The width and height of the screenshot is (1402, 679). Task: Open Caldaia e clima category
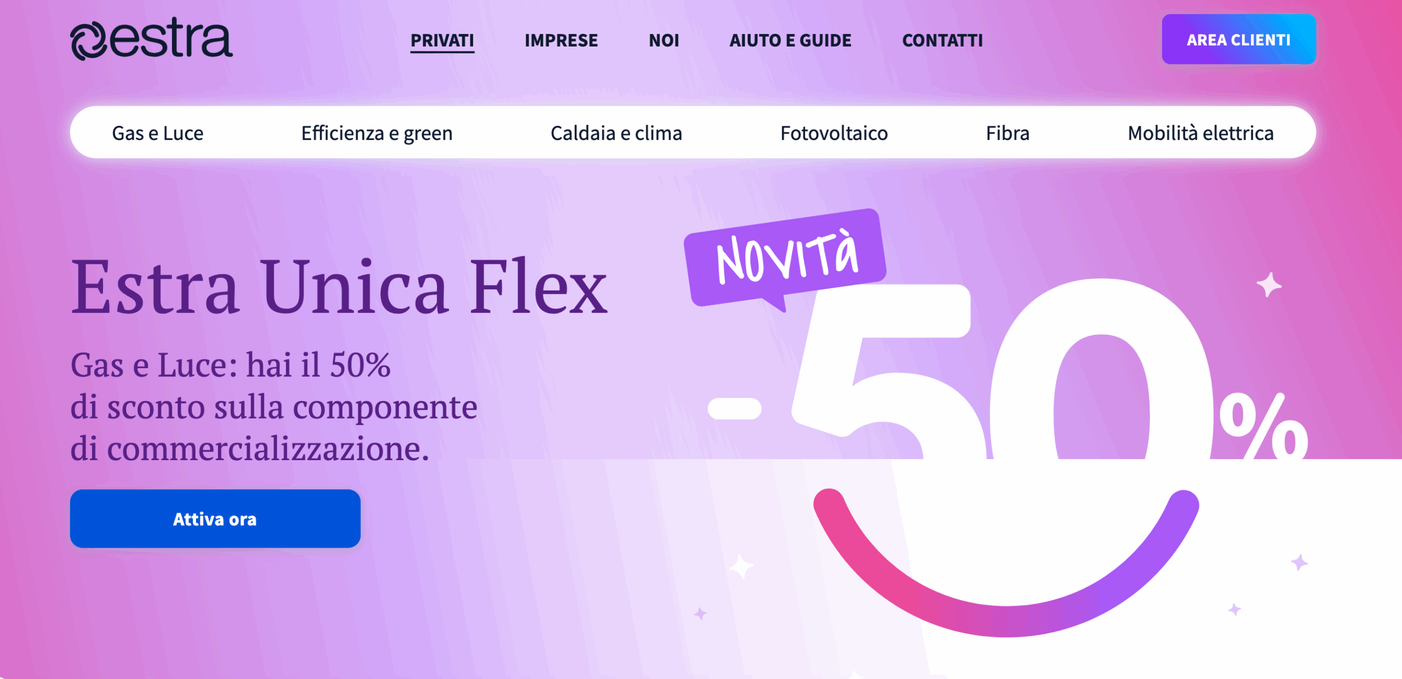click(x=616, y=133)
